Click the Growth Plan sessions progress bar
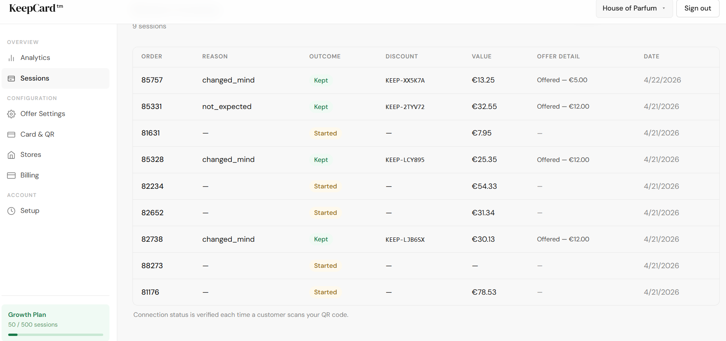The height and width of the screenshot is (341, 726). 56,335
